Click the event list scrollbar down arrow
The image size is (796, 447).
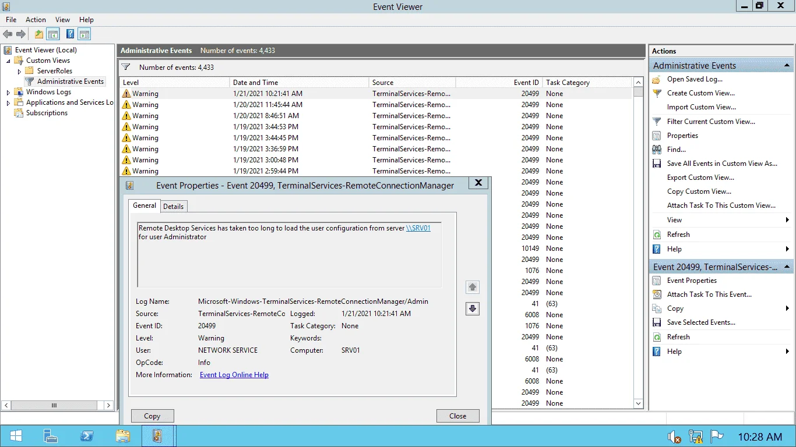pyautogui.click(x=638, y=403)
